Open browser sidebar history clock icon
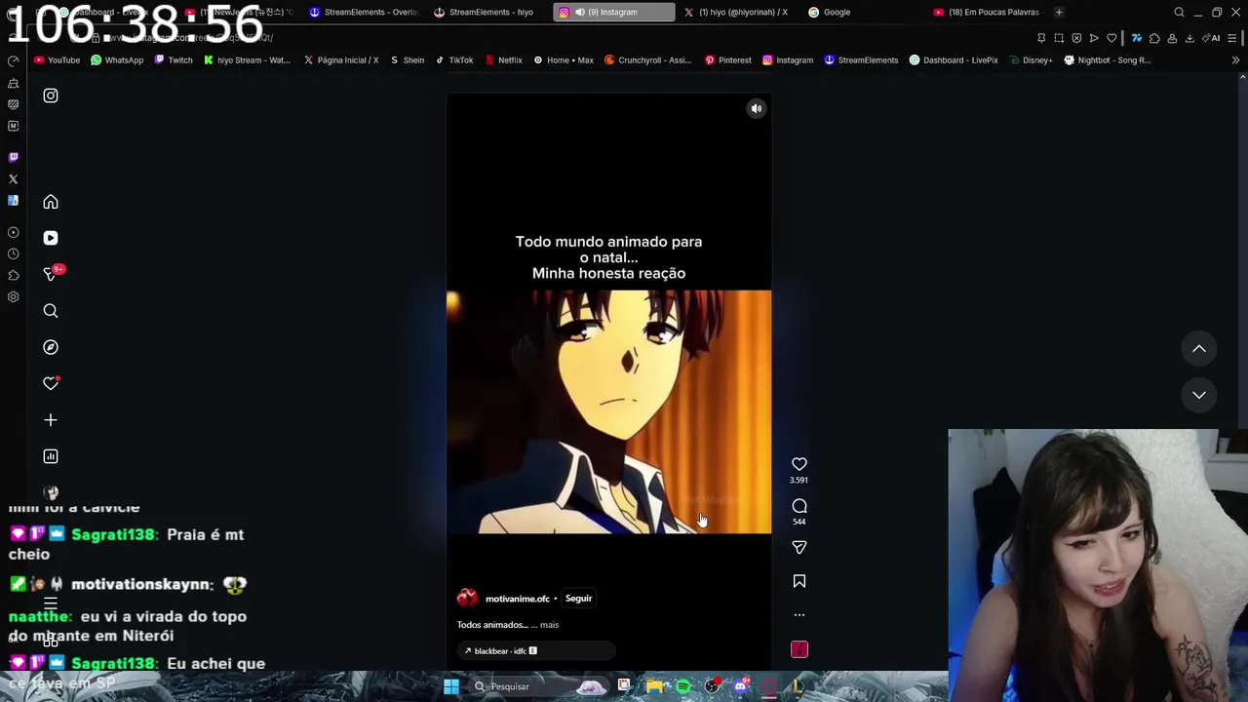This screenshot has width=1248, height=702. pos(13,253)
